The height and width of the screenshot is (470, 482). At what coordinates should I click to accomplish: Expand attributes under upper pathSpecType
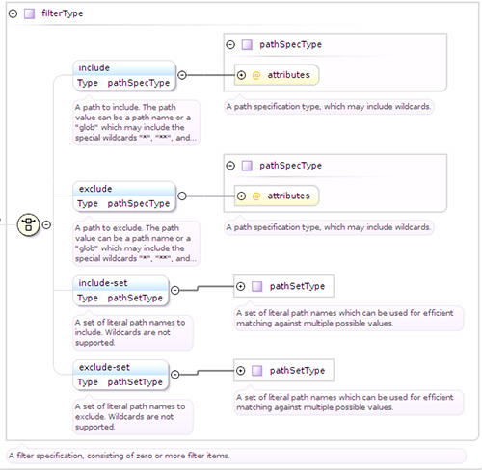click(x=241, y=75)
